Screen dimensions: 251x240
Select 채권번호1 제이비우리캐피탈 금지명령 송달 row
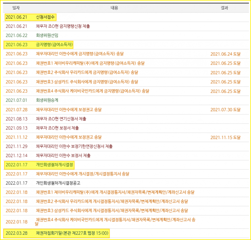[x=126, y=63]
